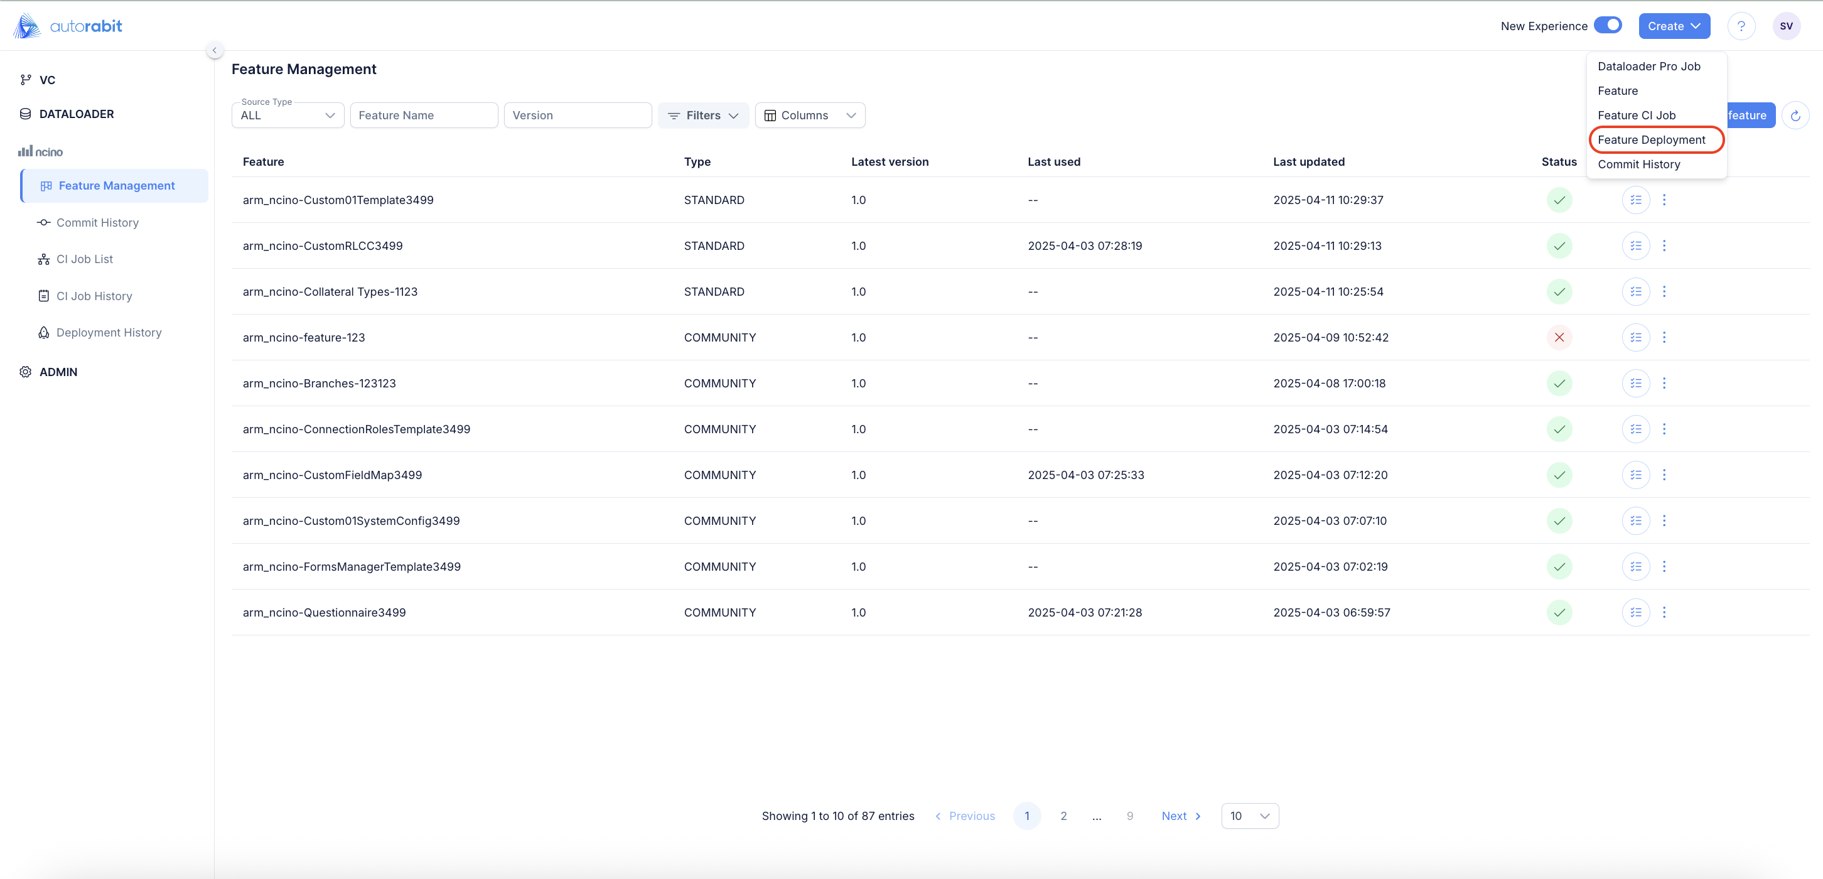Collapse the sidebar with the chevron arrow
This screenshot has width=1823, height=879.
(215, 50)
